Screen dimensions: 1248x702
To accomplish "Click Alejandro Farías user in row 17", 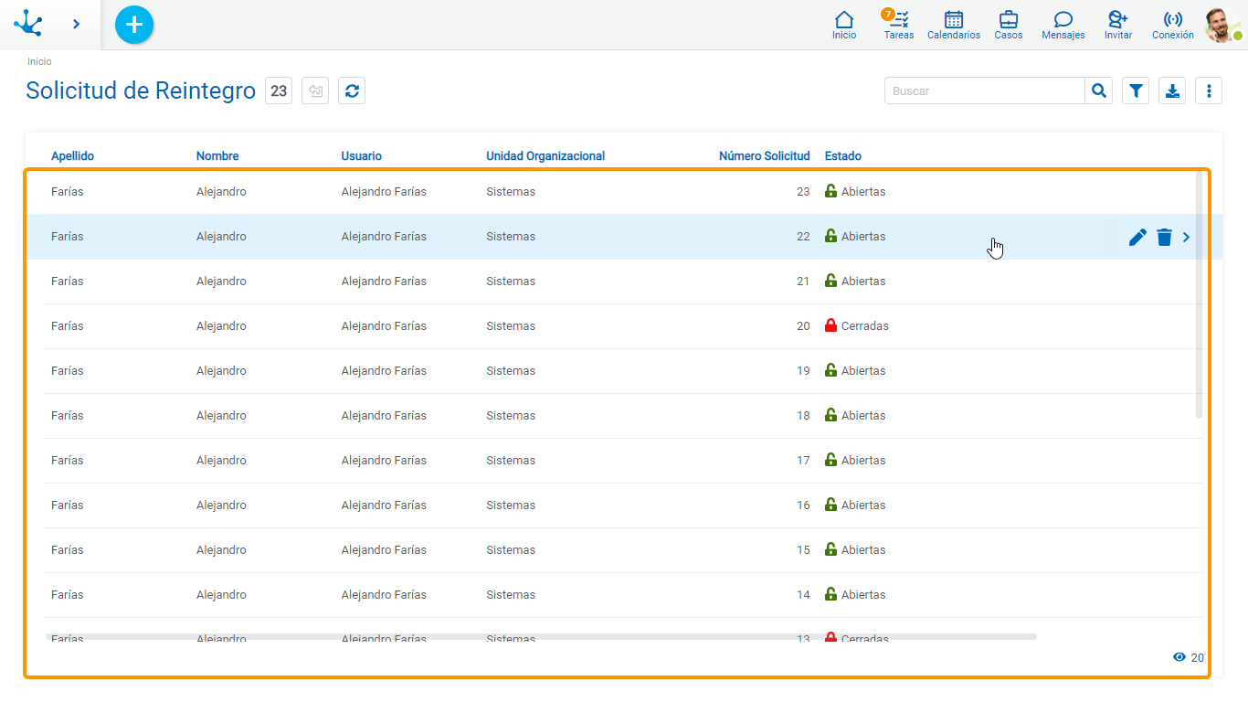I will [x=384, y=461].
